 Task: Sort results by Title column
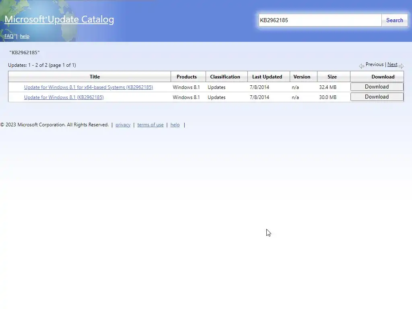pyautogui.click(x=95, y=77)
